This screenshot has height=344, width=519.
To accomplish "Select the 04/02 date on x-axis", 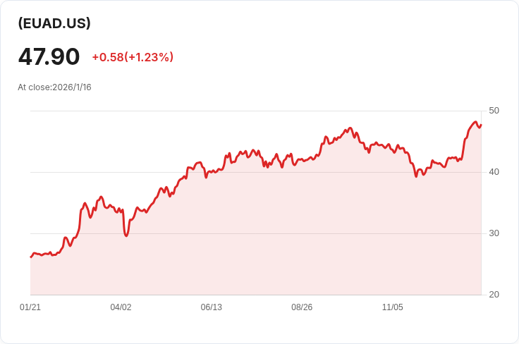I will pos(121,307).
